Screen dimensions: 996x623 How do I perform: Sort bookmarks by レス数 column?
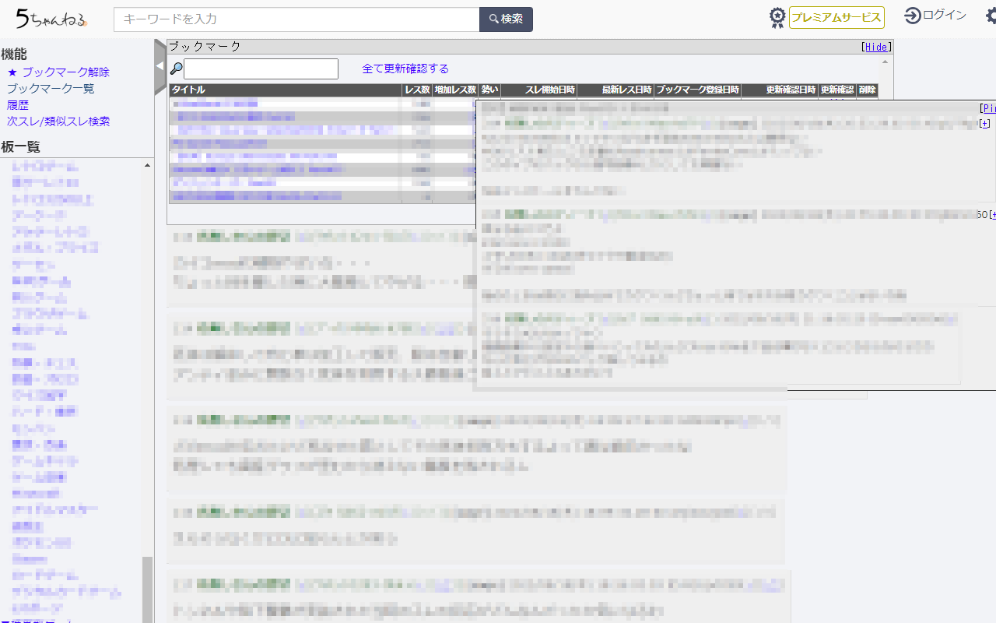(417, 90)
